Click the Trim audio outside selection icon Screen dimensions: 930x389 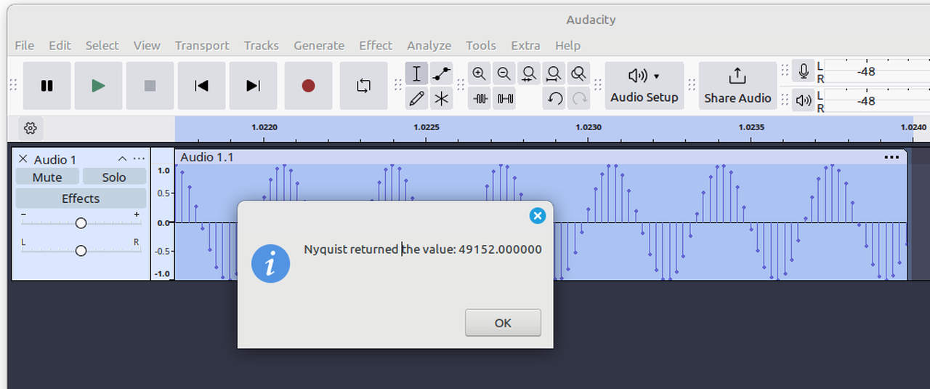tap(480, 98)
